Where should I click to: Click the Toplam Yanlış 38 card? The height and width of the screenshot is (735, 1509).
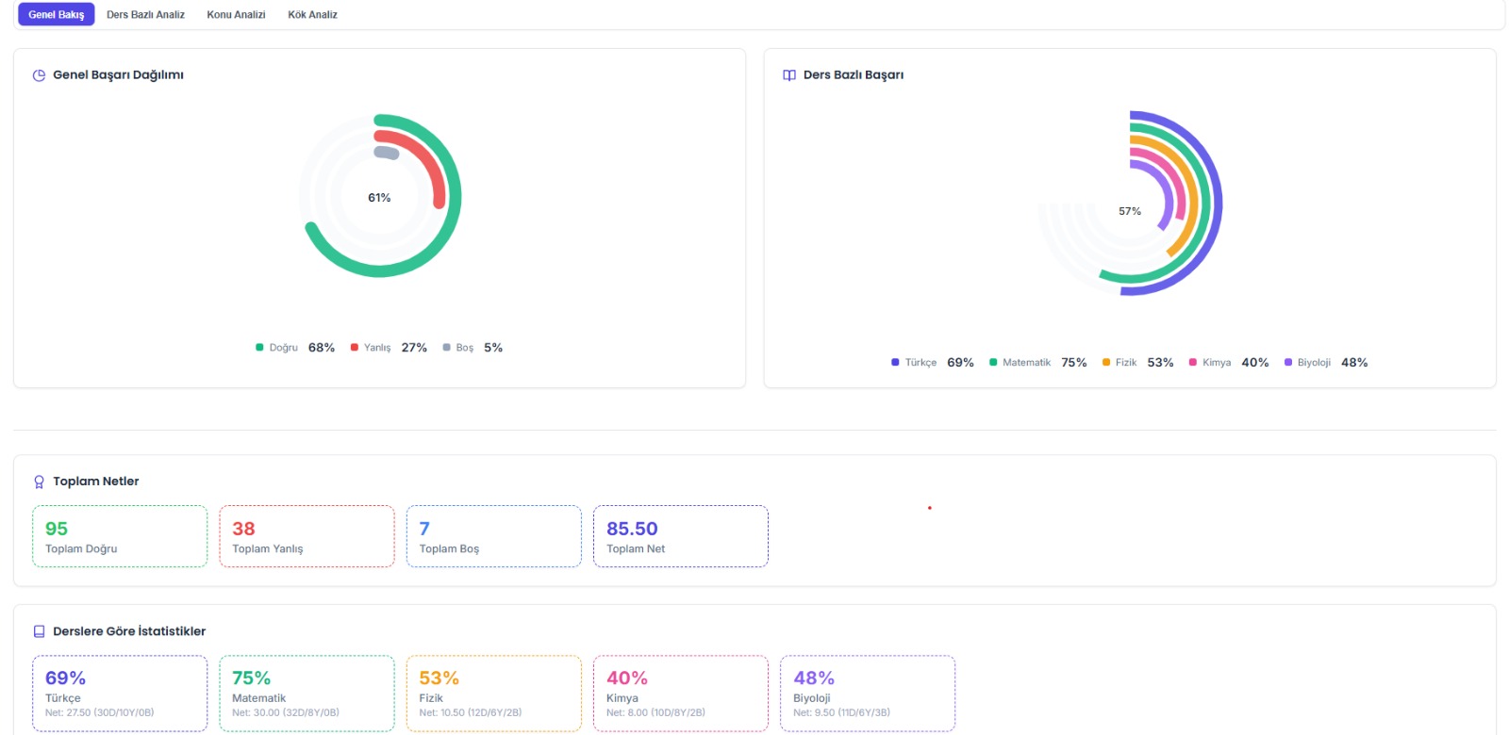pyautogui.click(x=307, y=536)
